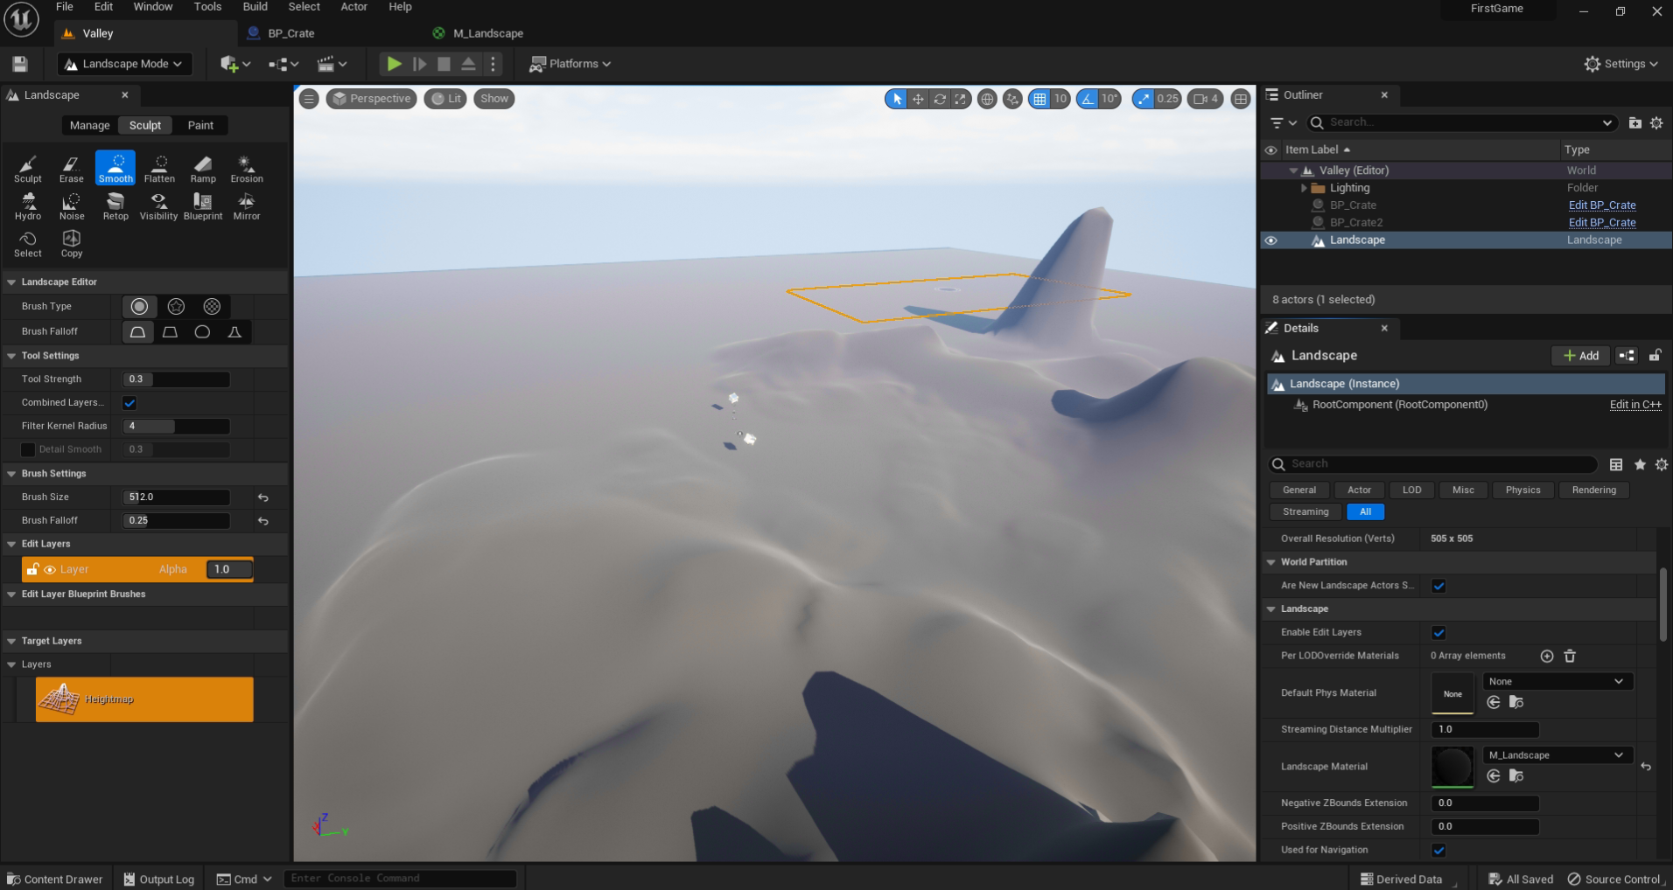Open the Landscape Mode dropdown
This screenshot has height=890, width=1673.
124,64
